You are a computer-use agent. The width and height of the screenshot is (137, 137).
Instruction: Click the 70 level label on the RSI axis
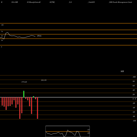coord(2,32)
